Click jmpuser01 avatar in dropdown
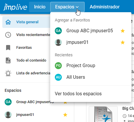The image size is (134, 122). coord(58,42)
